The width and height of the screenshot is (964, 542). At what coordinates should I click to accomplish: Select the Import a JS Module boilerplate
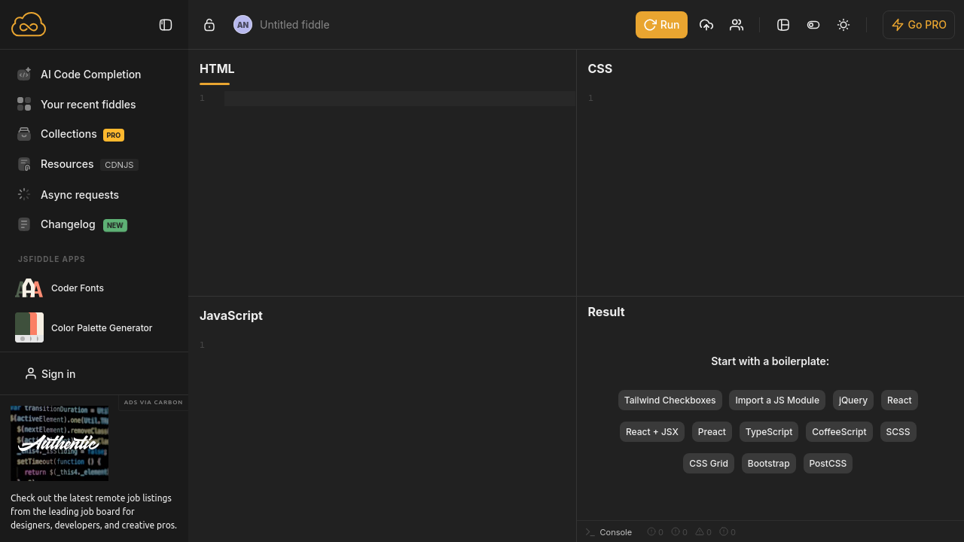(777, 400)
